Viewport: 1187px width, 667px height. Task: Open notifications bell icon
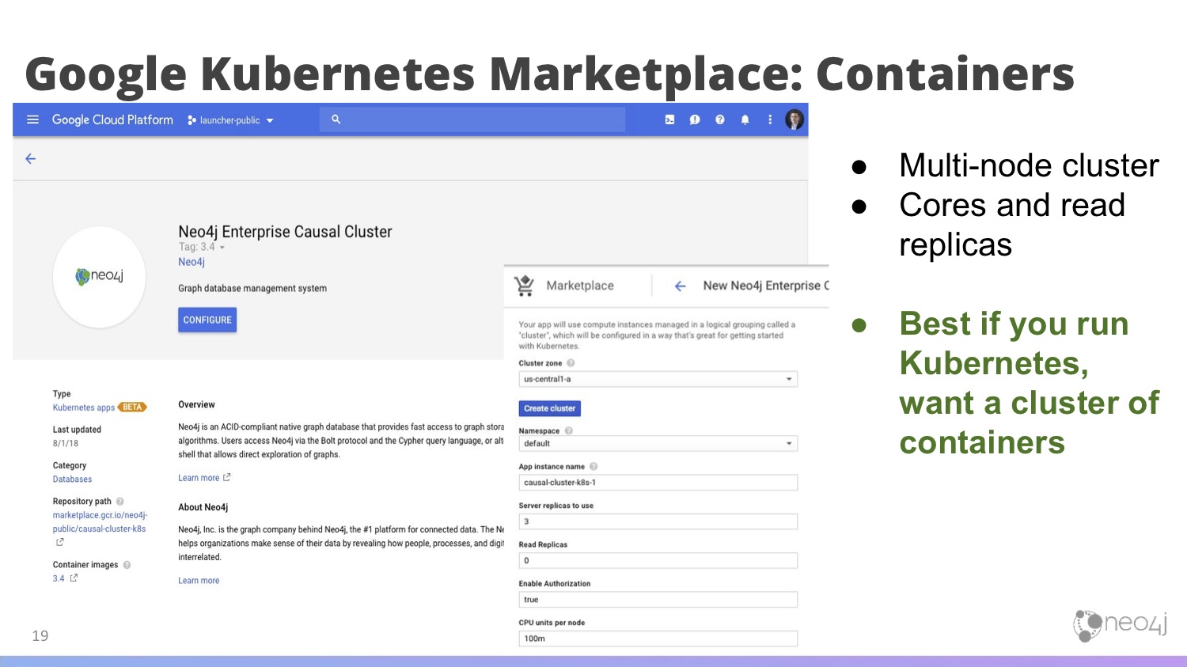pos(745,119)
